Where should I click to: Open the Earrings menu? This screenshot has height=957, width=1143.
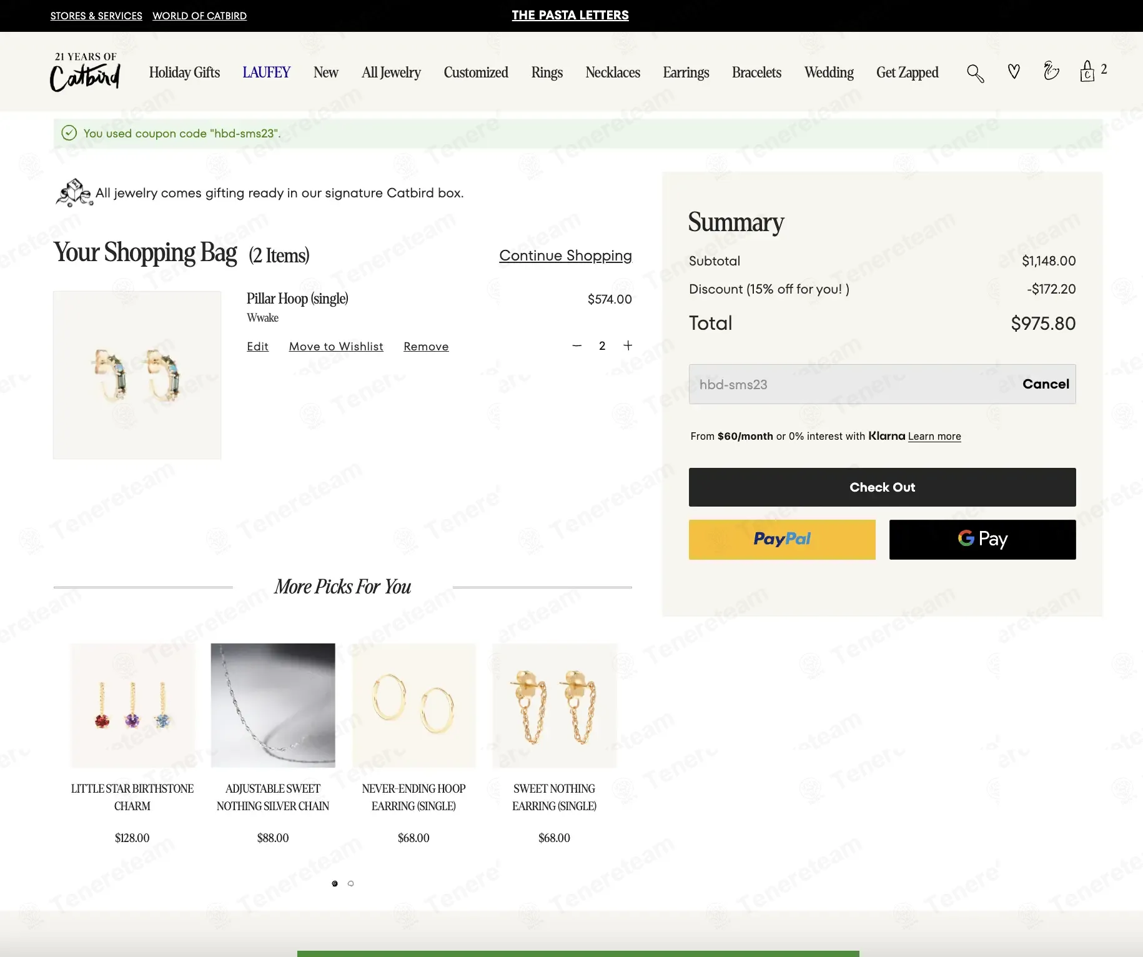686,72
